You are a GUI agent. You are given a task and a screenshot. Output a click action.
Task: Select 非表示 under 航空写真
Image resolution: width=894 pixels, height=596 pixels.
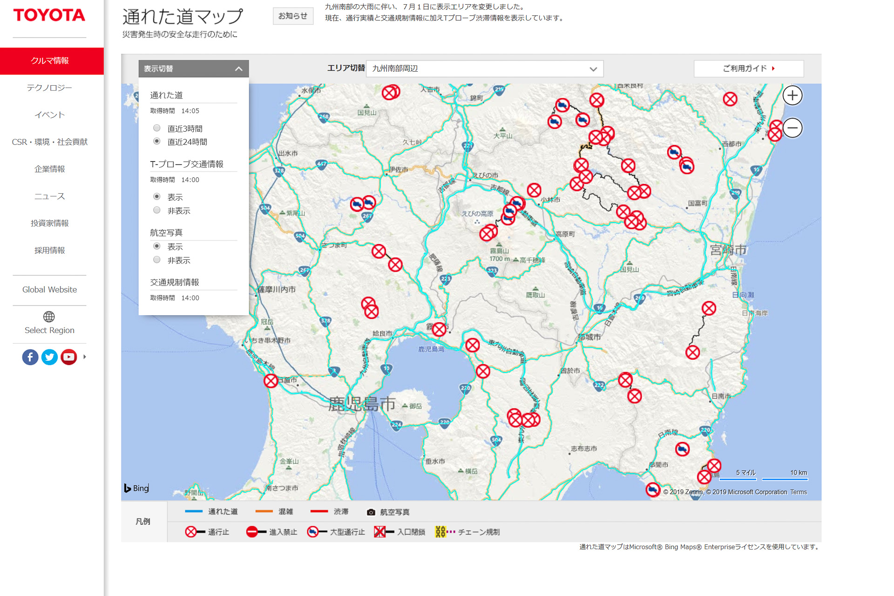(x=157, y=260)
